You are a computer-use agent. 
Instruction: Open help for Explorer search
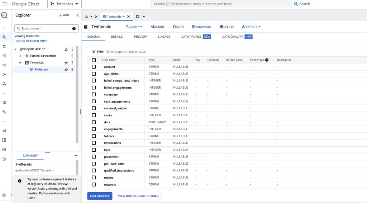(x=74, y=29)
